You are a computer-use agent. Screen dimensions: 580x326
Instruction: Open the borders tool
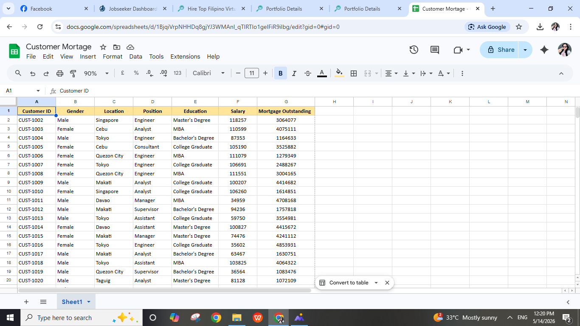pyautogui.click(x=354, y=73)
